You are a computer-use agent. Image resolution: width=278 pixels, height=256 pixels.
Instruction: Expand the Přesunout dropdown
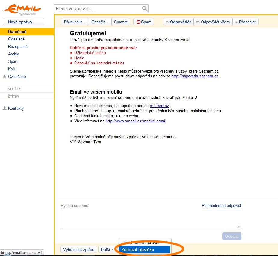click(x=75, y=22)
